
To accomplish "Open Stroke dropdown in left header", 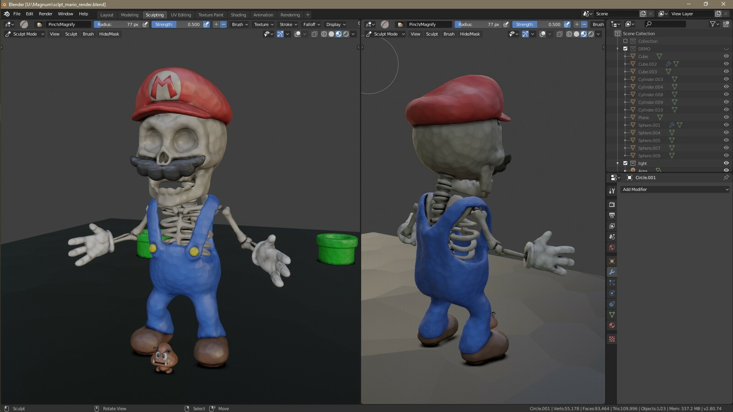I will 289,24.
